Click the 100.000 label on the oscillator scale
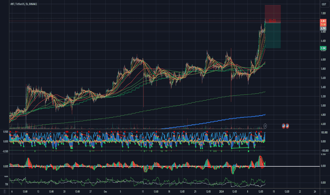Screen dimensions: 330x195 pos(324,132)
